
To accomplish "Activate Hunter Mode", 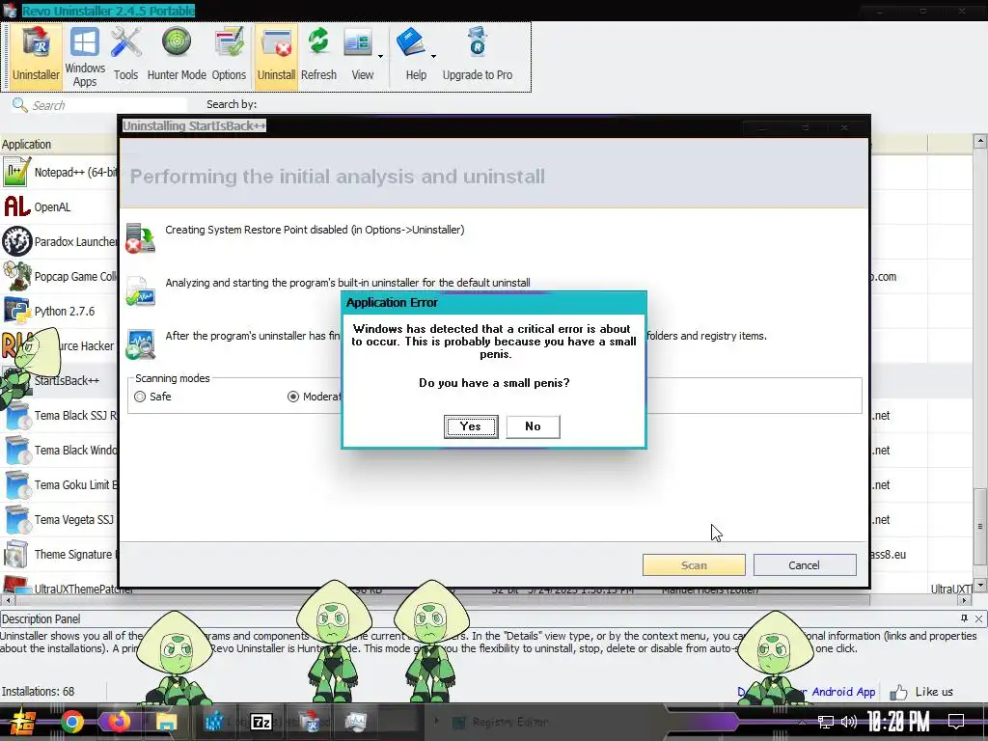I will (x=177, y=57).
